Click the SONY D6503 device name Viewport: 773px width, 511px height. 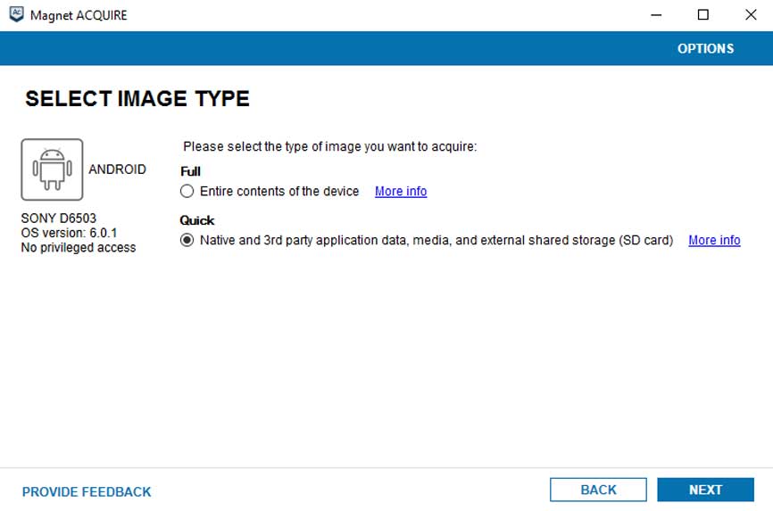click(x=59, y=218)
